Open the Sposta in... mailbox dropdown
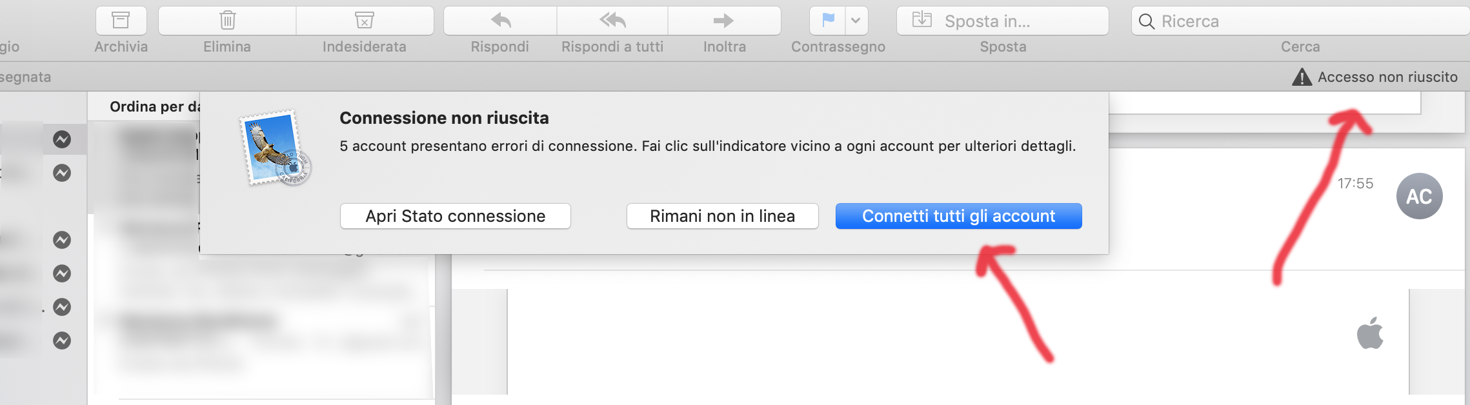Screen dimensions: 1470x405 coord(1002,21)
